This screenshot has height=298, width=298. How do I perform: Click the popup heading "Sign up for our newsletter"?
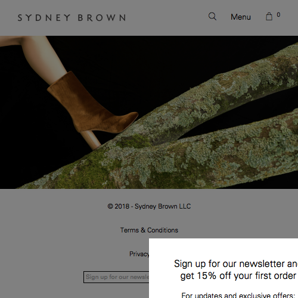(x=236, y=264)
